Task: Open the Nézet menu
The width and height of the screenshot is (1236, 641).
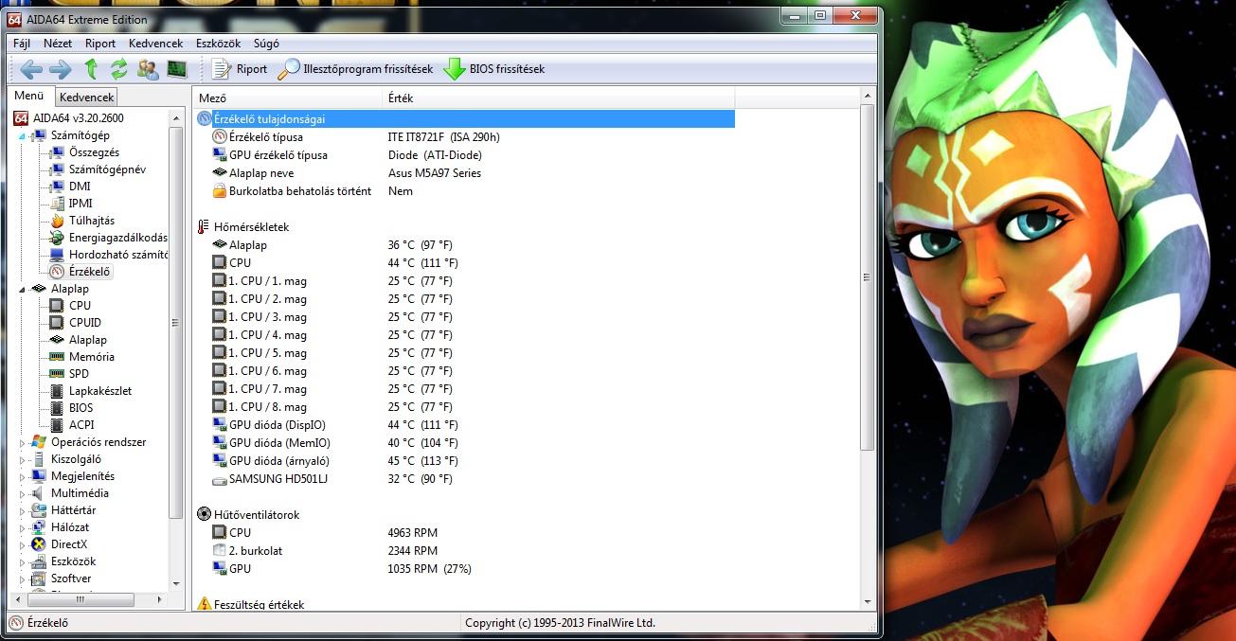Action: click(58, 44)
